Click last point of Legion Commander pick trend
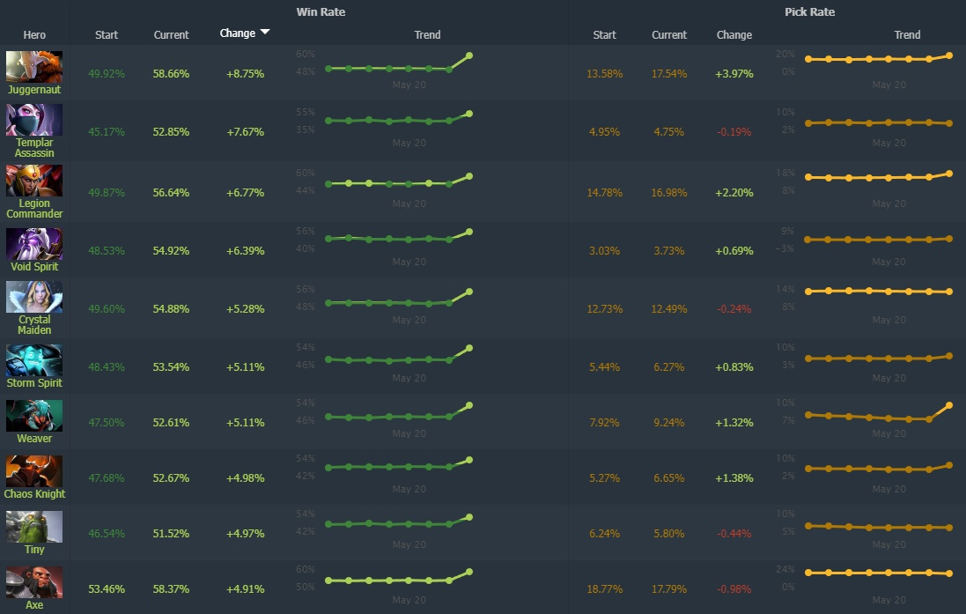 click(x=948, y=174)
